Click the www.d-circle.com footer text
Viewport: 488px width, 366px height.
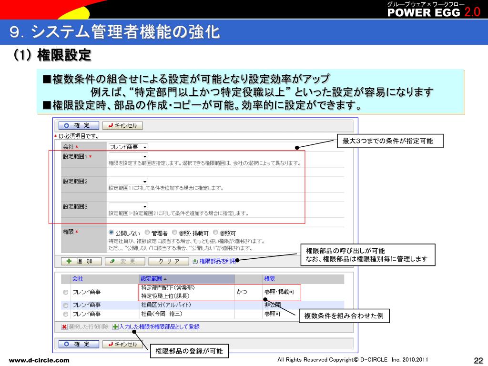39,360
